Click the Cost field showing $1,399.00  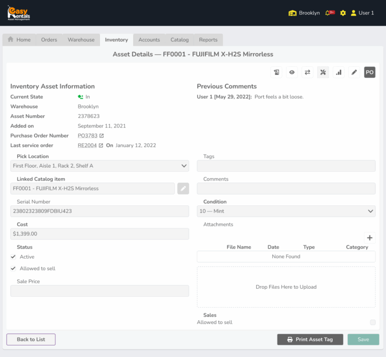(100, 234)
